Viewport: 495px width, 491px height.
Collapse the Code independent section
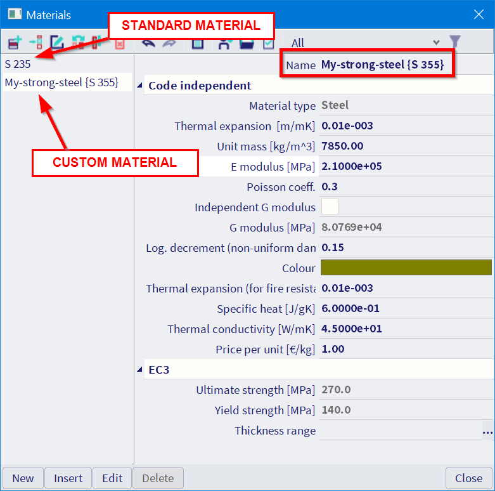pos(140,86)
